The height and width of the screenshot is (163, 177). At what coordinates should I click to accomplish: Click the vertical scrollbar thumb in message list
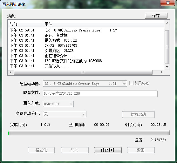click(x=167, y=47)
